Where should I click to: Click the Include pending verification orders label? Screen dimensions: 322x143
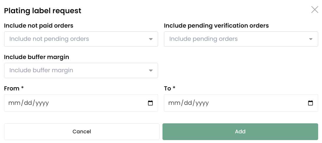216,26
